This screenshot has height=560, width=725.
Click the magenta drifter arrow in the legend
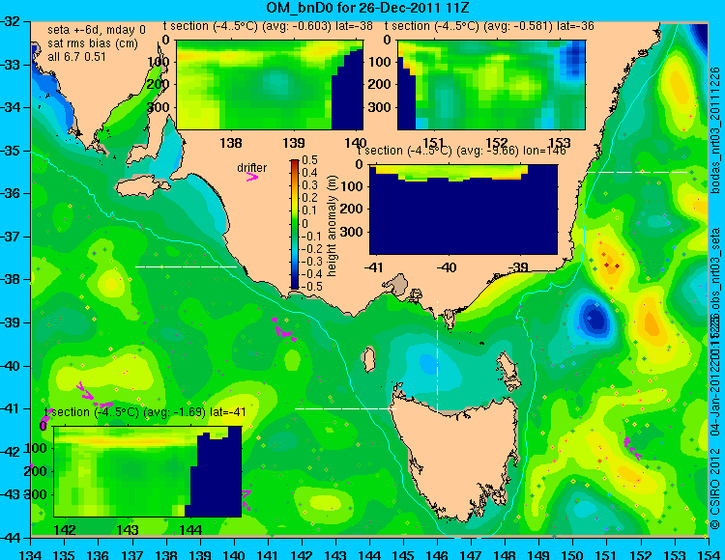pos(252,177)
